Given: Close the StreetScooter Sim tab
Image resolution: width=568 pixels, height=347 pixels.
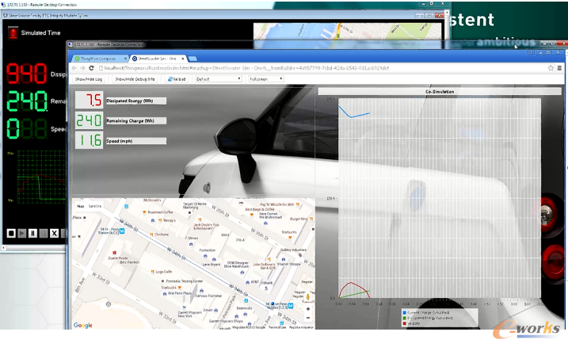Looking at the screenshot, I should click(x=182, y=59).
